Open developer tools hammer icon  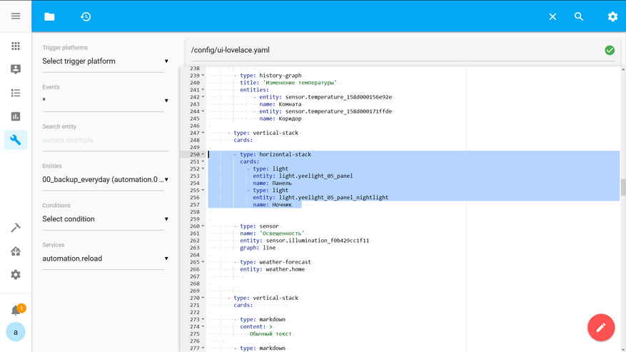(x=16, y=228)
